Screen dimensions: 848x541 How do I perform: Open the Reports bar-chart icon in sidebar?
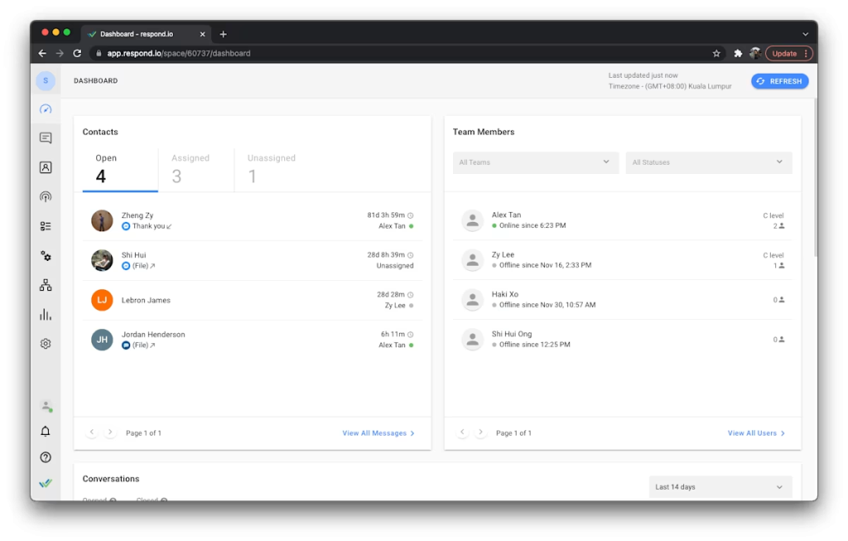click(46, 314)
